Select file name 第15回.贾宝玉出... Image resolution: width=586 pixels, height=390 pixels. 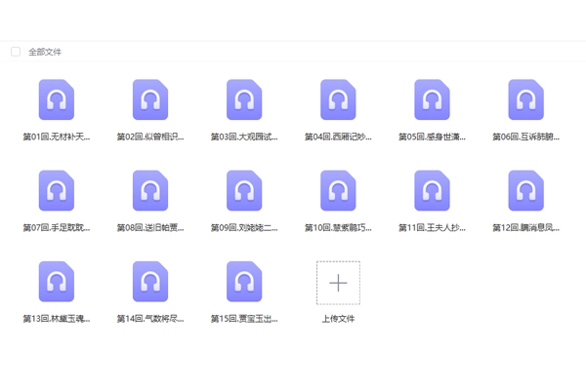point(244,319)
